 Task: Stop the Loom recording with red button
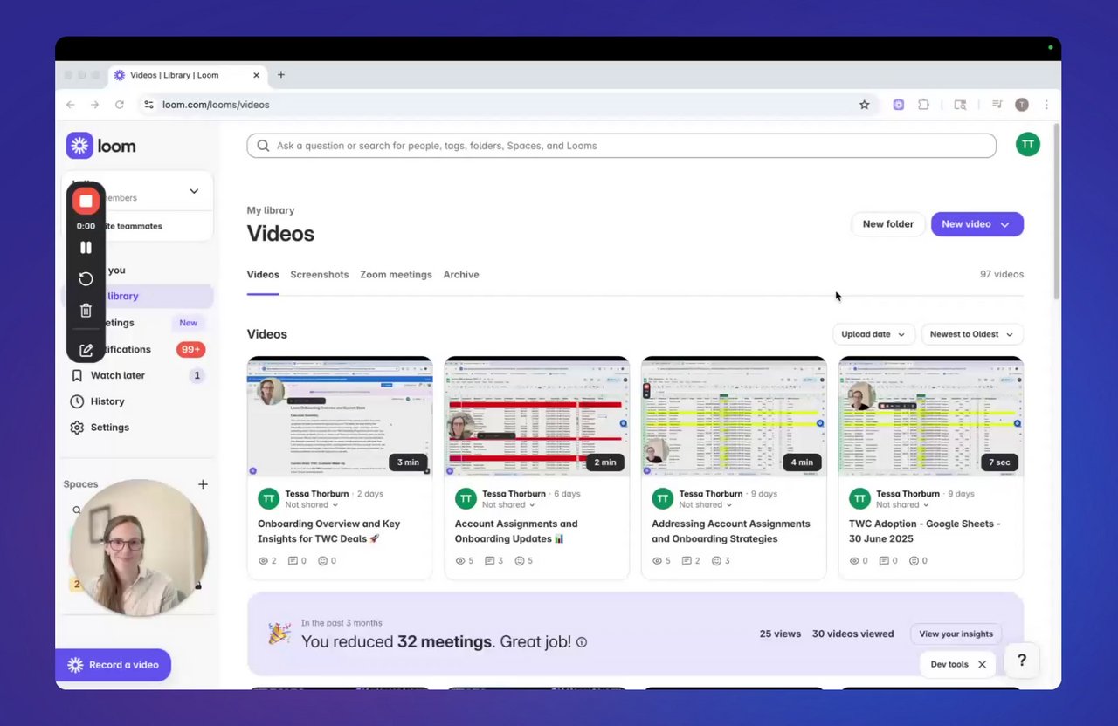coord(86,202)
